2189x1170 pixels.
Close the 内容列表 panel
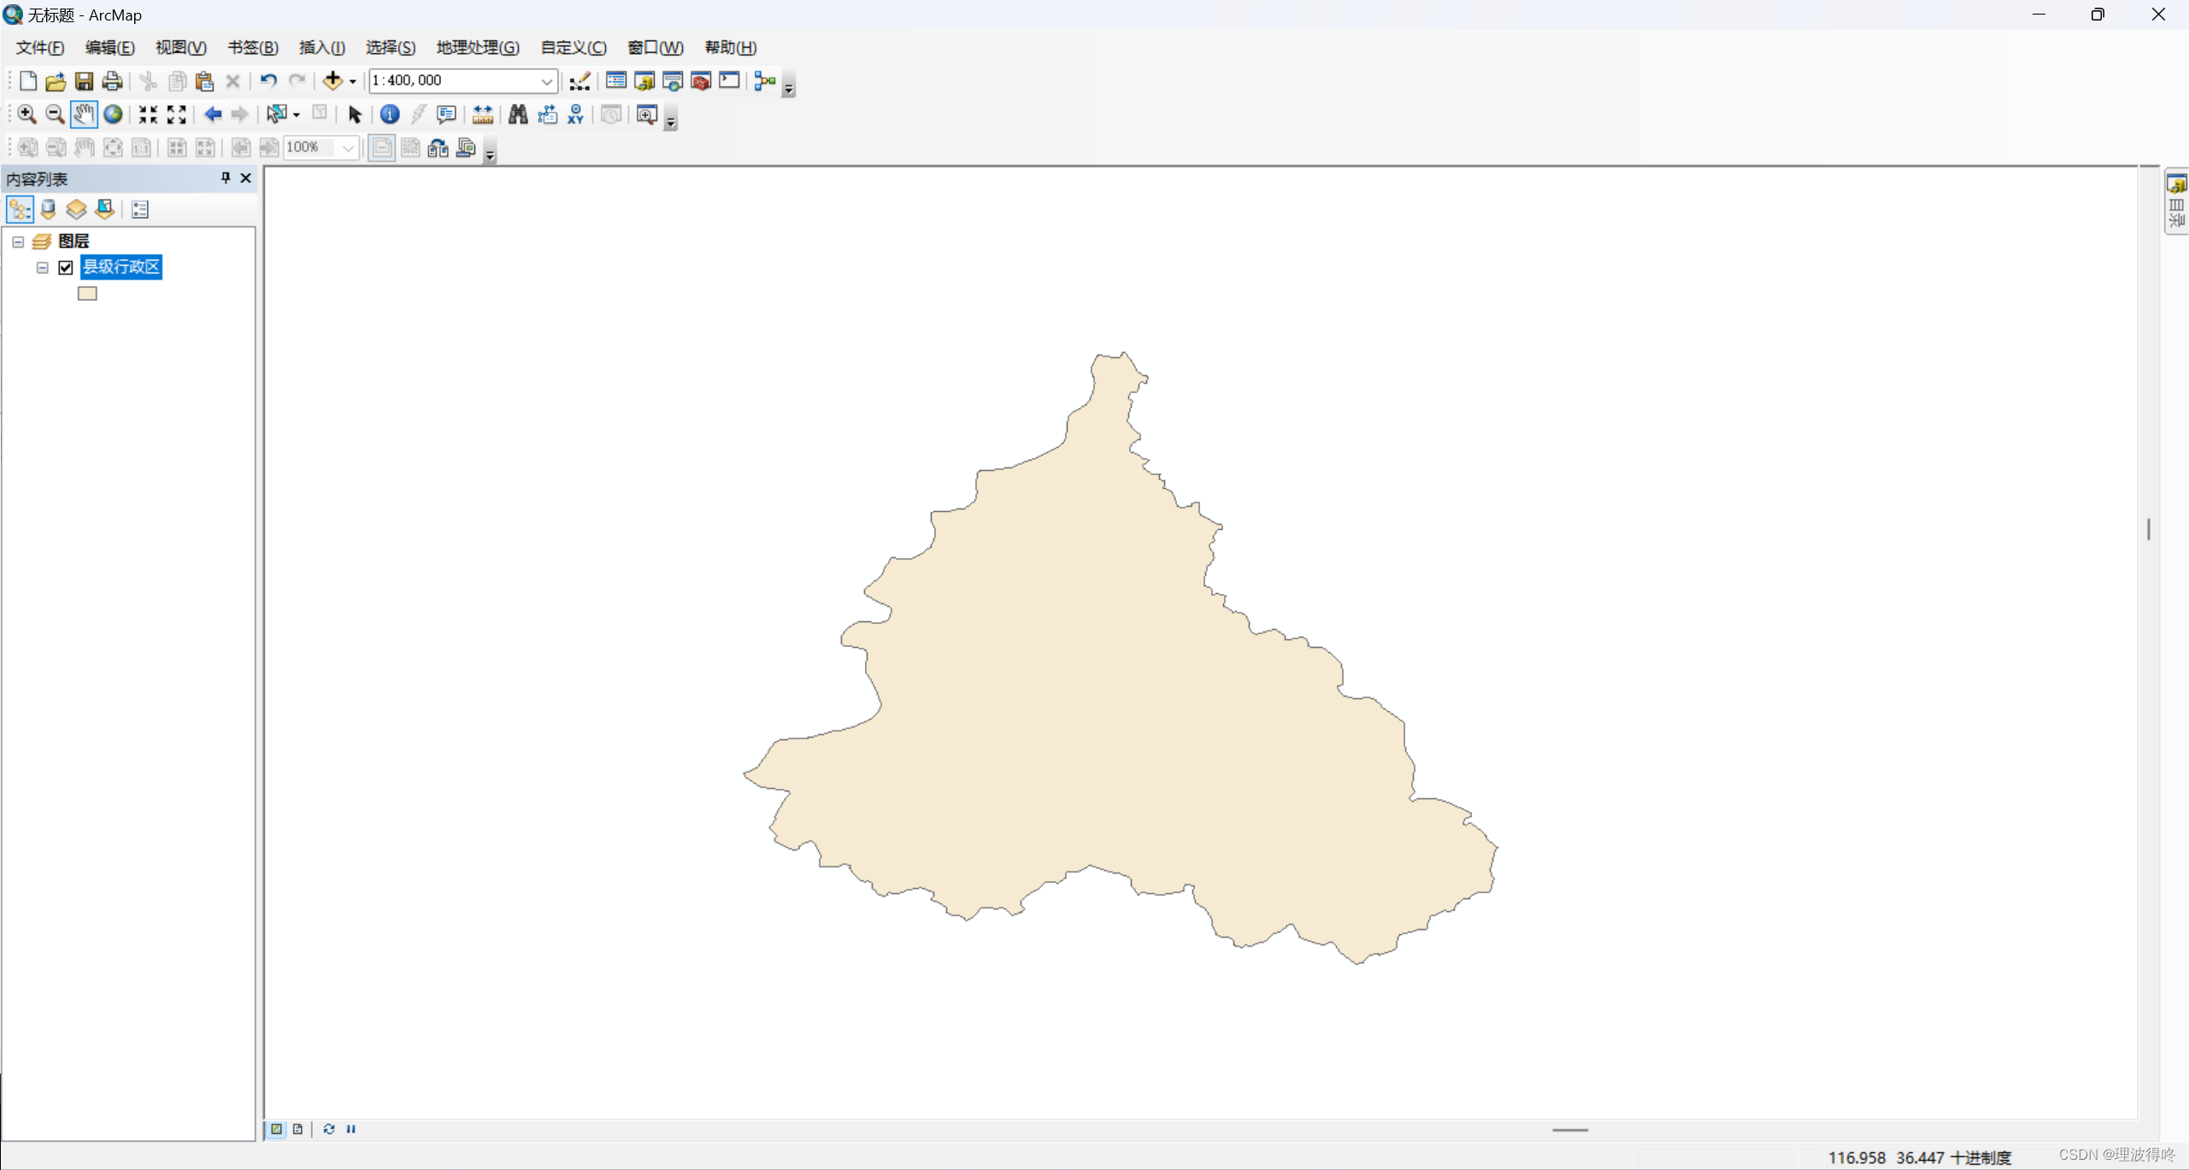pos(246,178)
